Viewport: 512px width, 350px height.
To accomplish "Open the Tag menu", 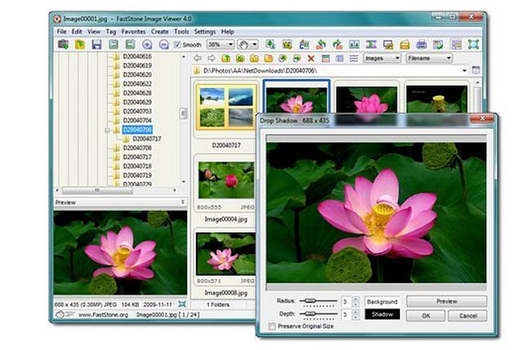I will pos(110,32).
